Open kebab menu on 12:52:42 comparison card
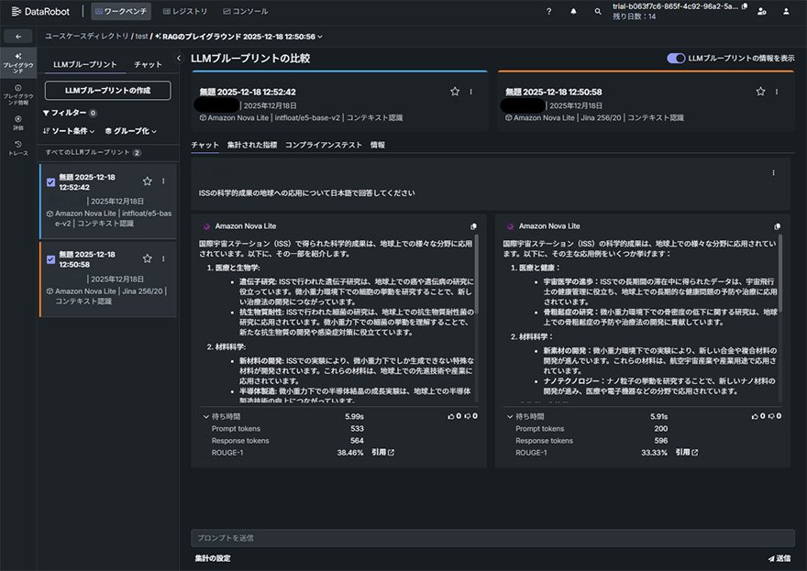The width and height of the screenshot is (807, 571). tap(471, 92)
